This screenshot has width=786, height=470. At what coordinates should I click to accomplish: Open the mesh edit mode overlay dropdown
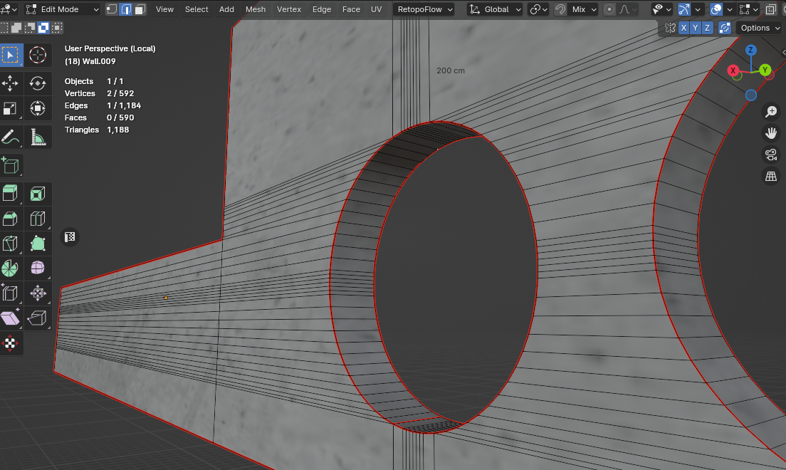[x=748, y=9]
